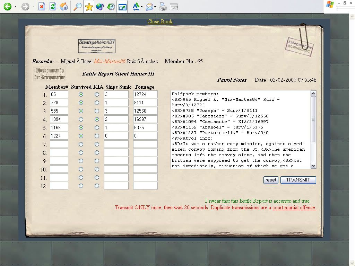Click the date '05-02-2006 07:55:48'
The width and height of the screenshot is (355, 266).
tap(293, 80)
